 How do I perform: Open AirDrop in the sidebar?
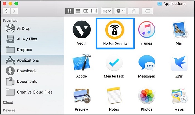(x=32, y=28)
